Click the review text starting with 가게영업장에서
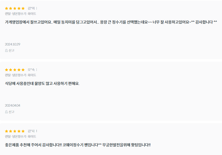The height and width of the screenshot is (155, 222). (111, 22)
